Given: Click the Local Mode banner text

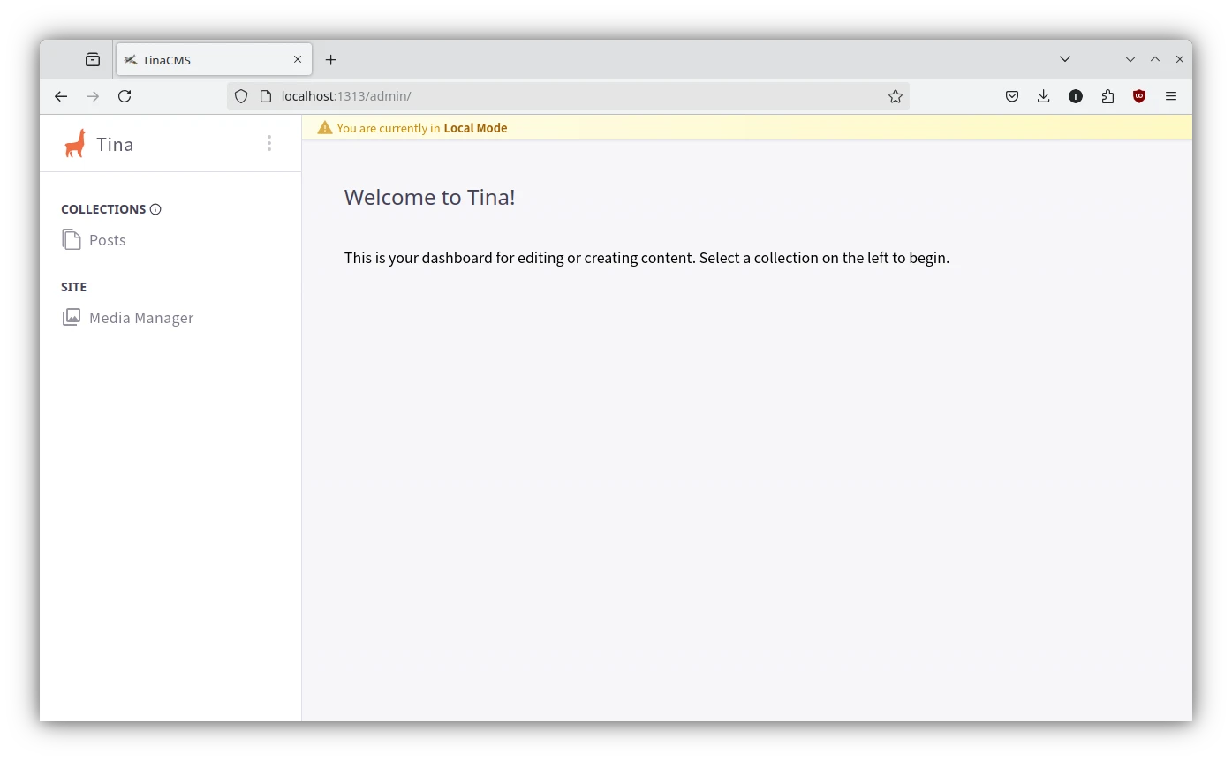Looking at the screenshot, I should coord(422,128).
